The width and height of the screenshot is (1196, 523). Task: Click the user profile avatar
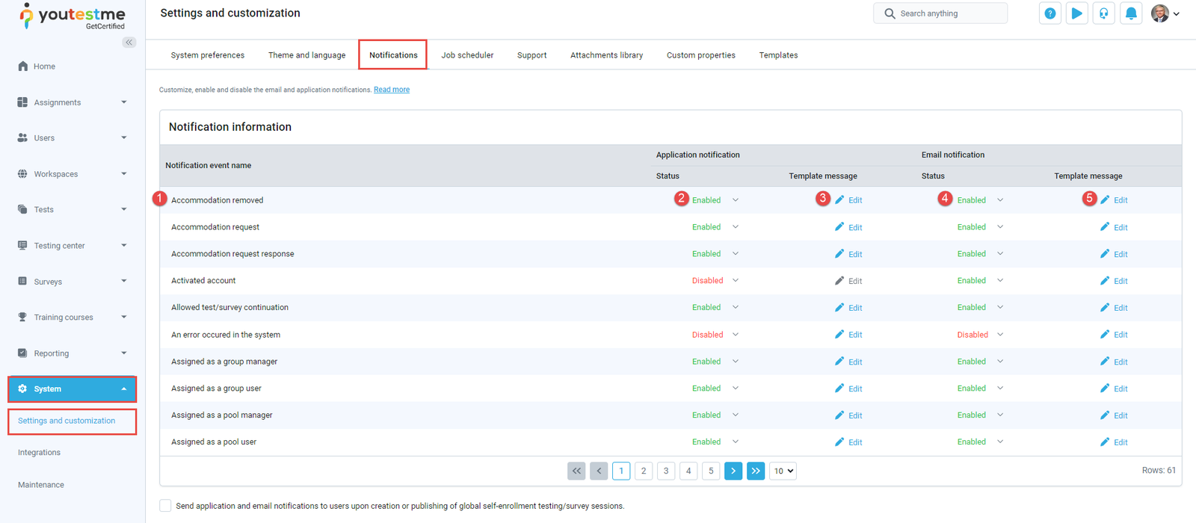click(x=1160, y=13)
